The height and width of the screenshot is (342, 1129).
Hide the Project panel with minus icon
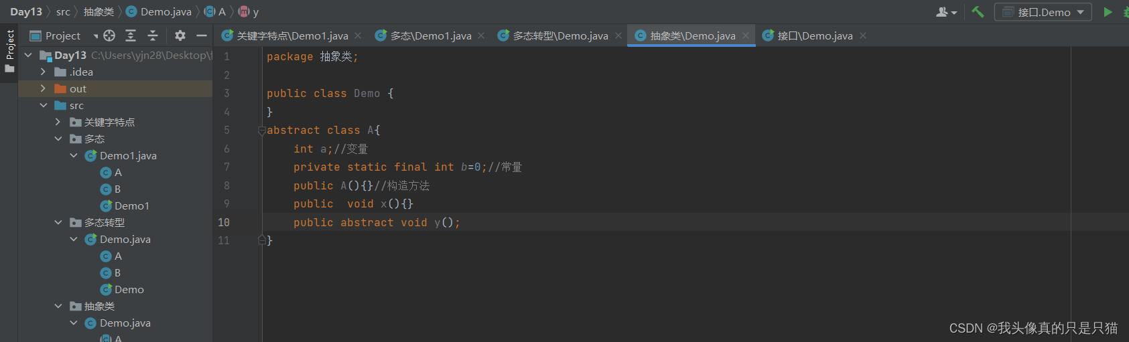pyautogui.click(x=202, y=35)
